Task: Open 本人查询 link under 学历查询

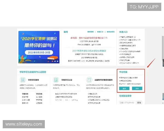Action: pos(39,97)
